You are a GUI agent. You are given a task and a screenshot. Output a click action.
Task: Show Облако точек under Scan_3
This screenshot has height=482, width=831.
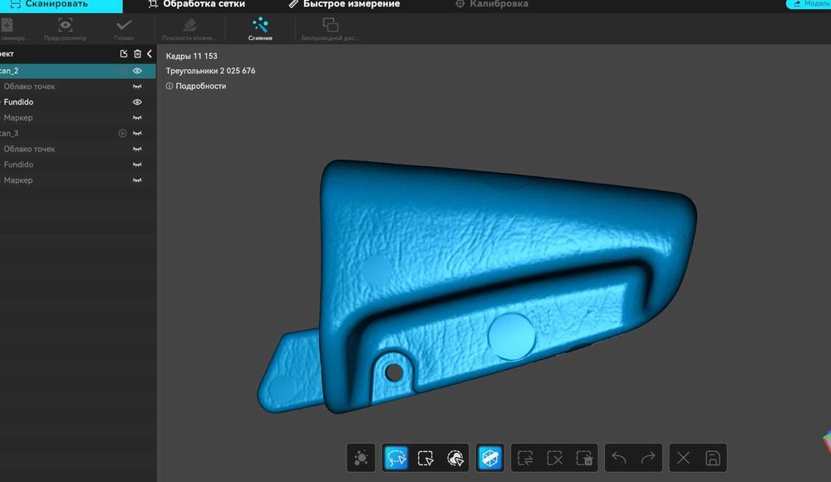point(137,149)
